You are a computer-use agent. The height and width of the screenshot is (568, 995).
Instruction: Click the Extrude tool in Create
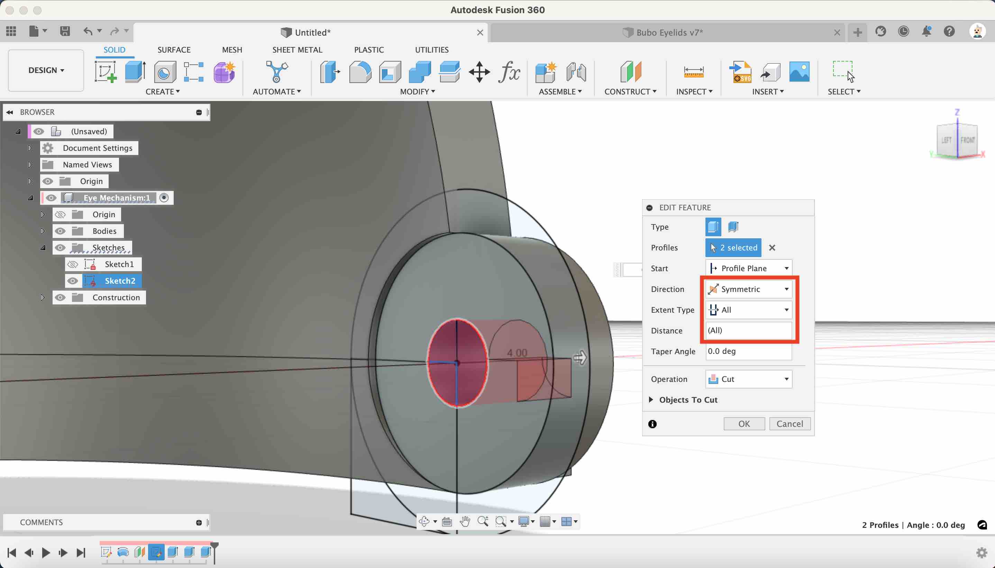click(x=135, y=72)
